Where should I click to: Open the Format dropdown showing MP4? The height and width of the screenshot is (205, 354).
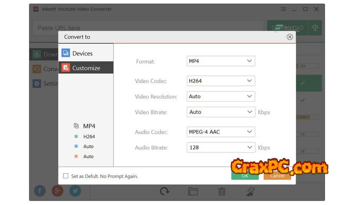[221, 61]
